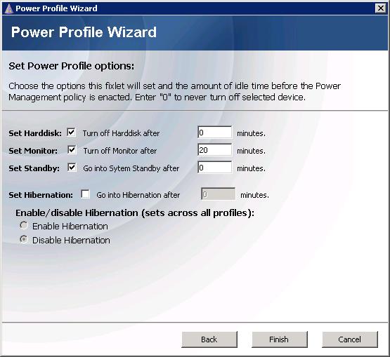Click the System Standby minutes input field
Image resolution: width=390 pixels, height=357 pixels.
[215, 168]
